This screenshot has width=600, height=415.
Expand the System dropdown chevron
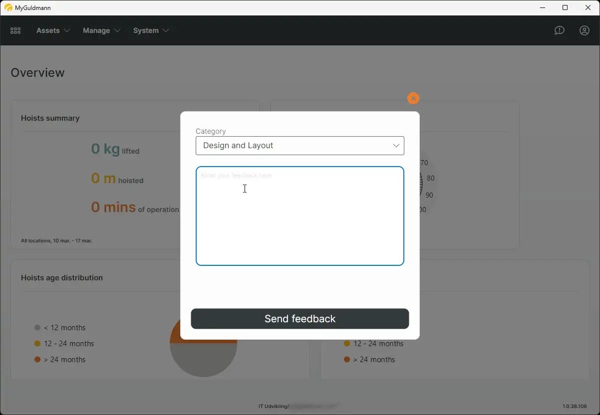166,30
